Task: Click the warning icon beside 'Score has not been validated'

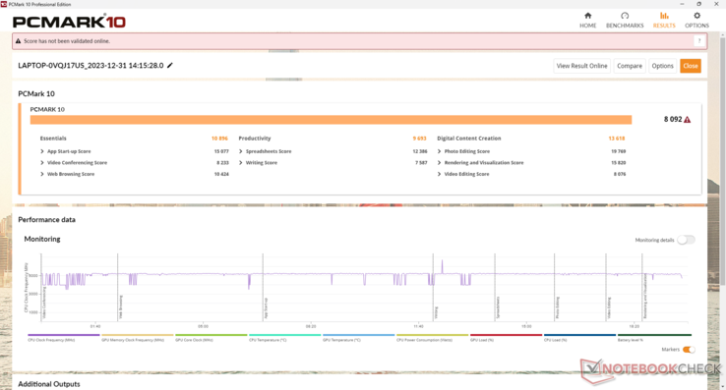Action: (x=19, y=41)
